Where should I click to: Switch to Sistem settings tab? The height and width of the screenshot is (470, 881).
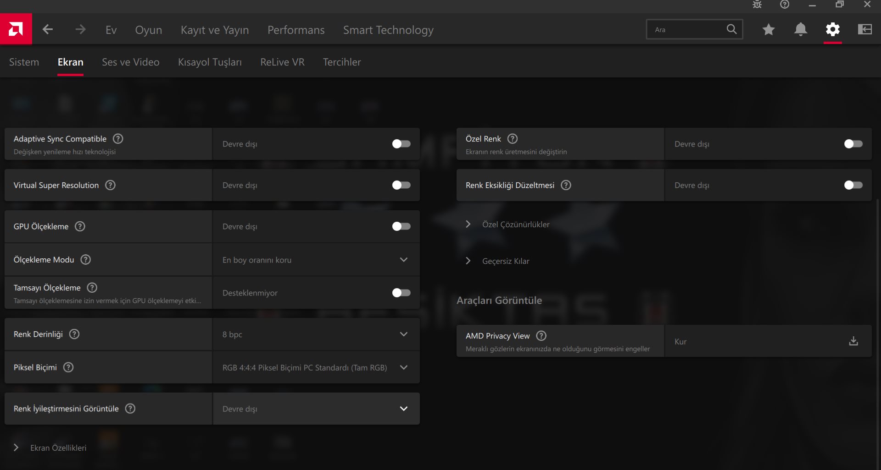[24, 62]
